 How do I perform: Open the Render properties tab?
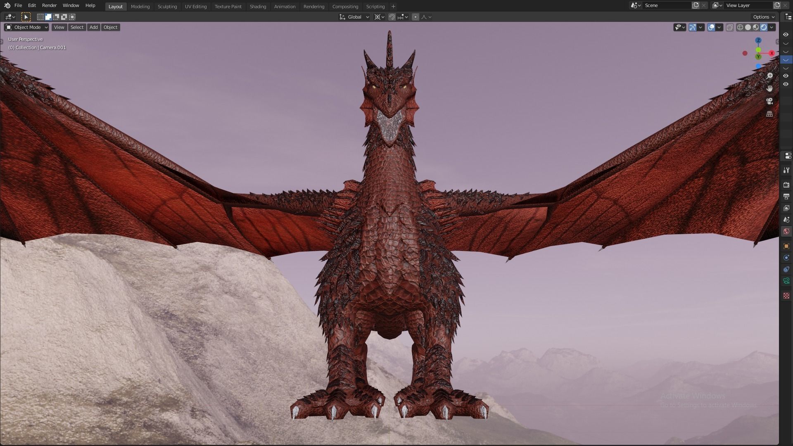(786, 185)
